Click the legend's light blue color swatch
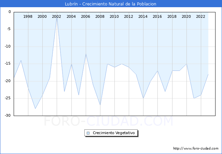Screen dimensions: 222x154 88,133
